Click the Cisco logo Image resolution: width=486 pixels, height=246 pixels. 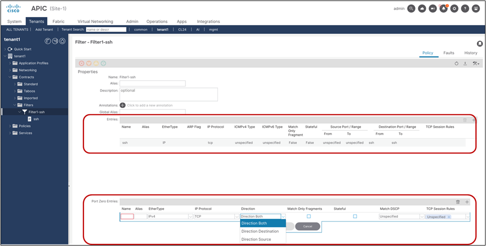13,8
